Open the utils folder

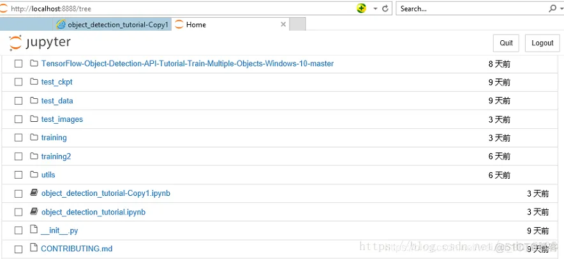click(48, 175)
